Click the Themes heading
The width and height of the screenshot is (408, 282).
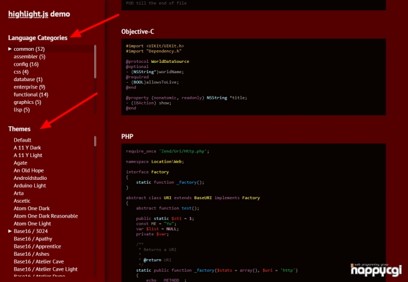point(19,129)
